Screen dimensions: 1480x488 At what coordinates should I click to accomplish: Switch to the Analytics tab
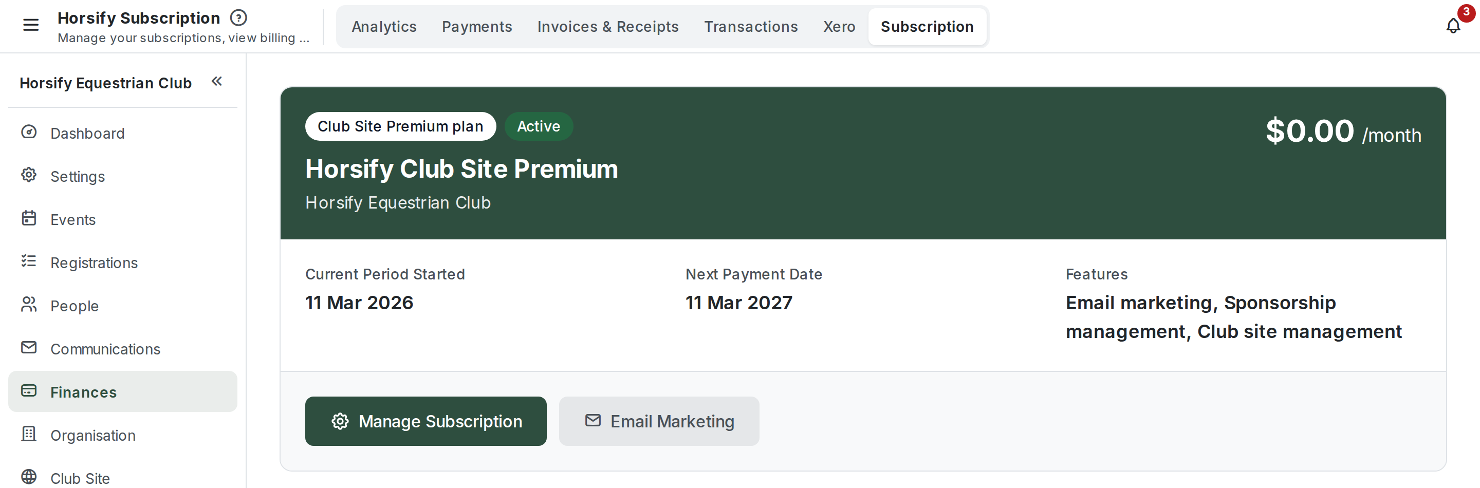tap(384, 26)
